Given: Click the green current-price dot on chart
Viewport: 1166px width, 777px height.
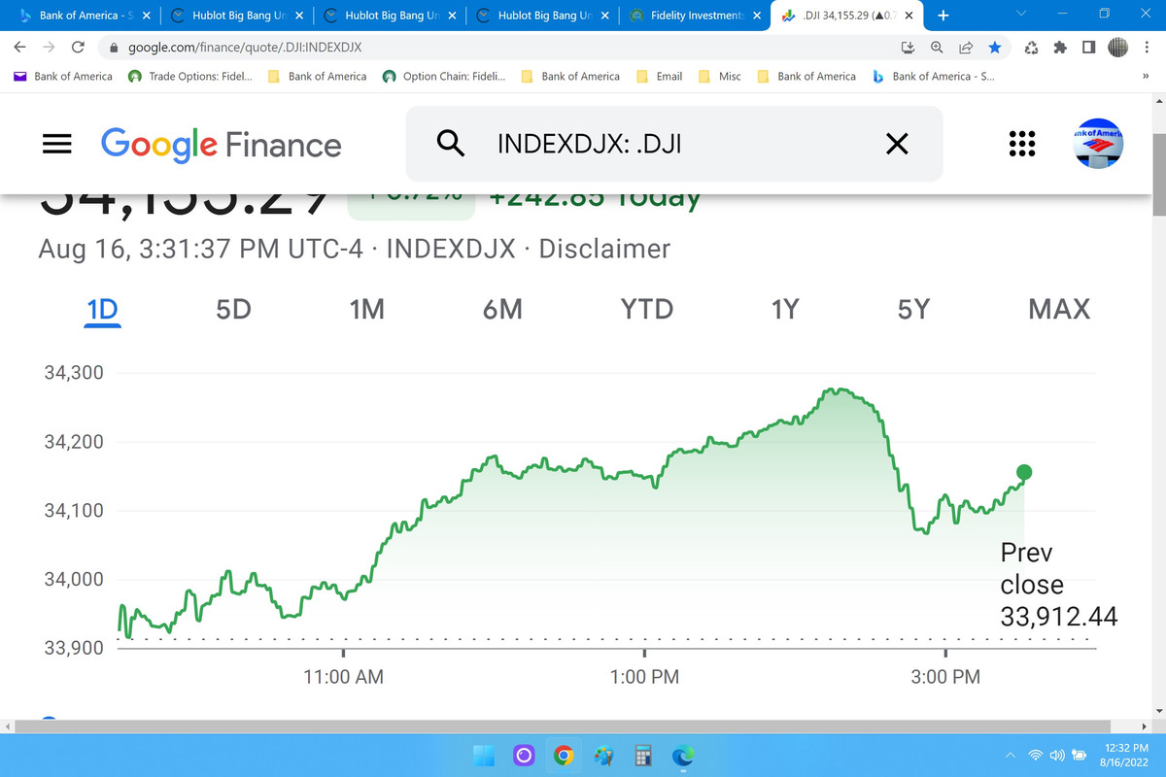Looking at the screenshot, I should (1023, 472).
